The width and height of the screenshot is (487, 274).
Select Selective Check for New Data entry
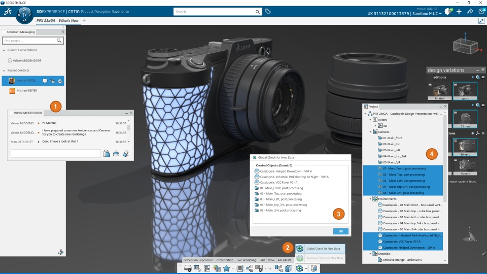(320, 258)
